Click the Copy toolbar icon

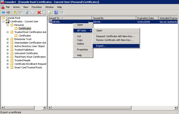(32, 13)
